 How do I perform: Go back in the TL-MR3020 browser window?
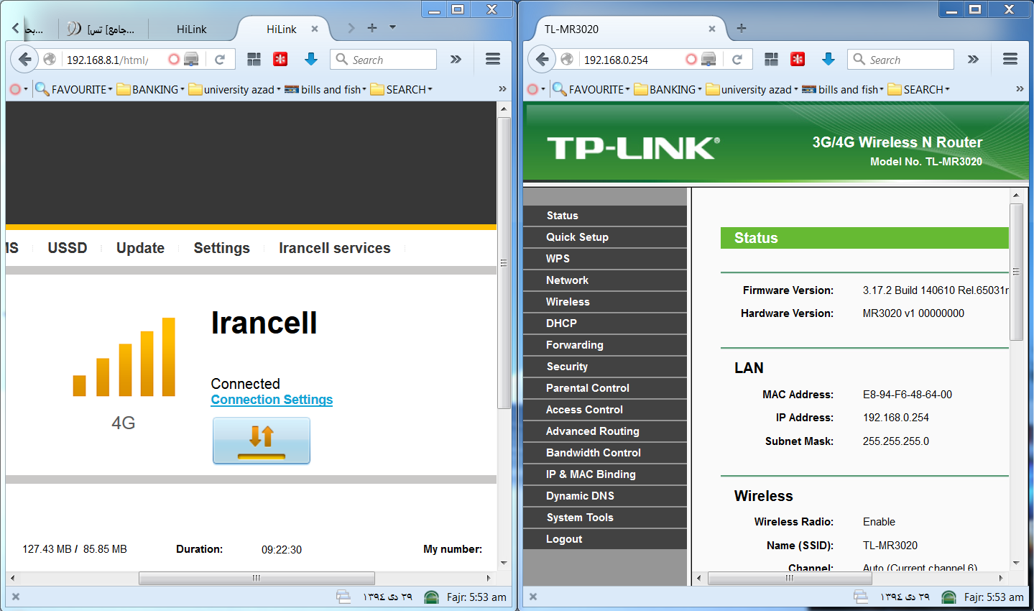pyautogui.click(x=542, y=60)
